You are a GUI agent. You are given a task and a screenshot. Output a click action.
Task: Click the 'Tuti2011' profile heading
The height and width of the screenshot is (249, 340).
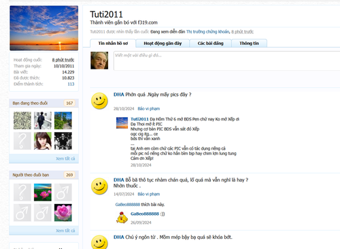coord(106,14)
